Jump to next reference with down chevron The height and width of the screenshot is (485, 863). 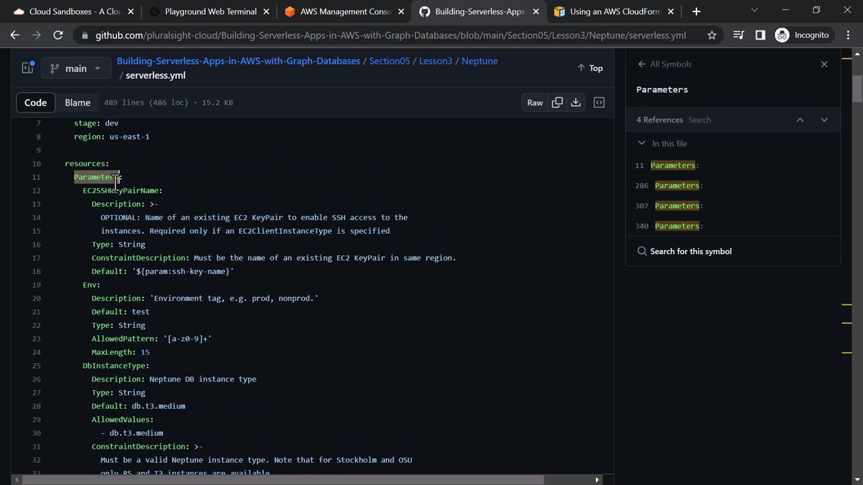point(824,120)
